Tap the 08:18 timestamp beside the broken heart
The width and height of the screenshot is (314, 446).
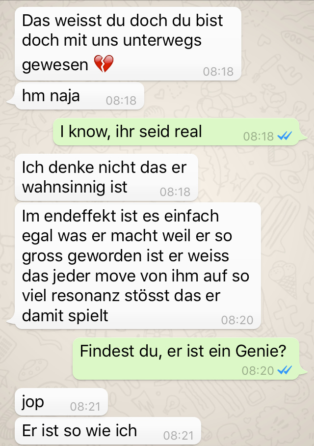tap(218, 72)
